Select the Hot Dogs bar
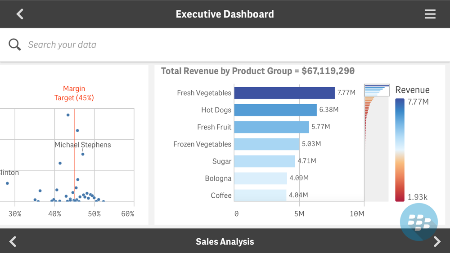This screenshot has width=450, height=253. coord(275,110)
